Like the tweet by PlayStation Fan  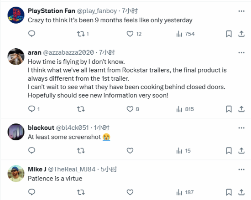click(134, 34)
